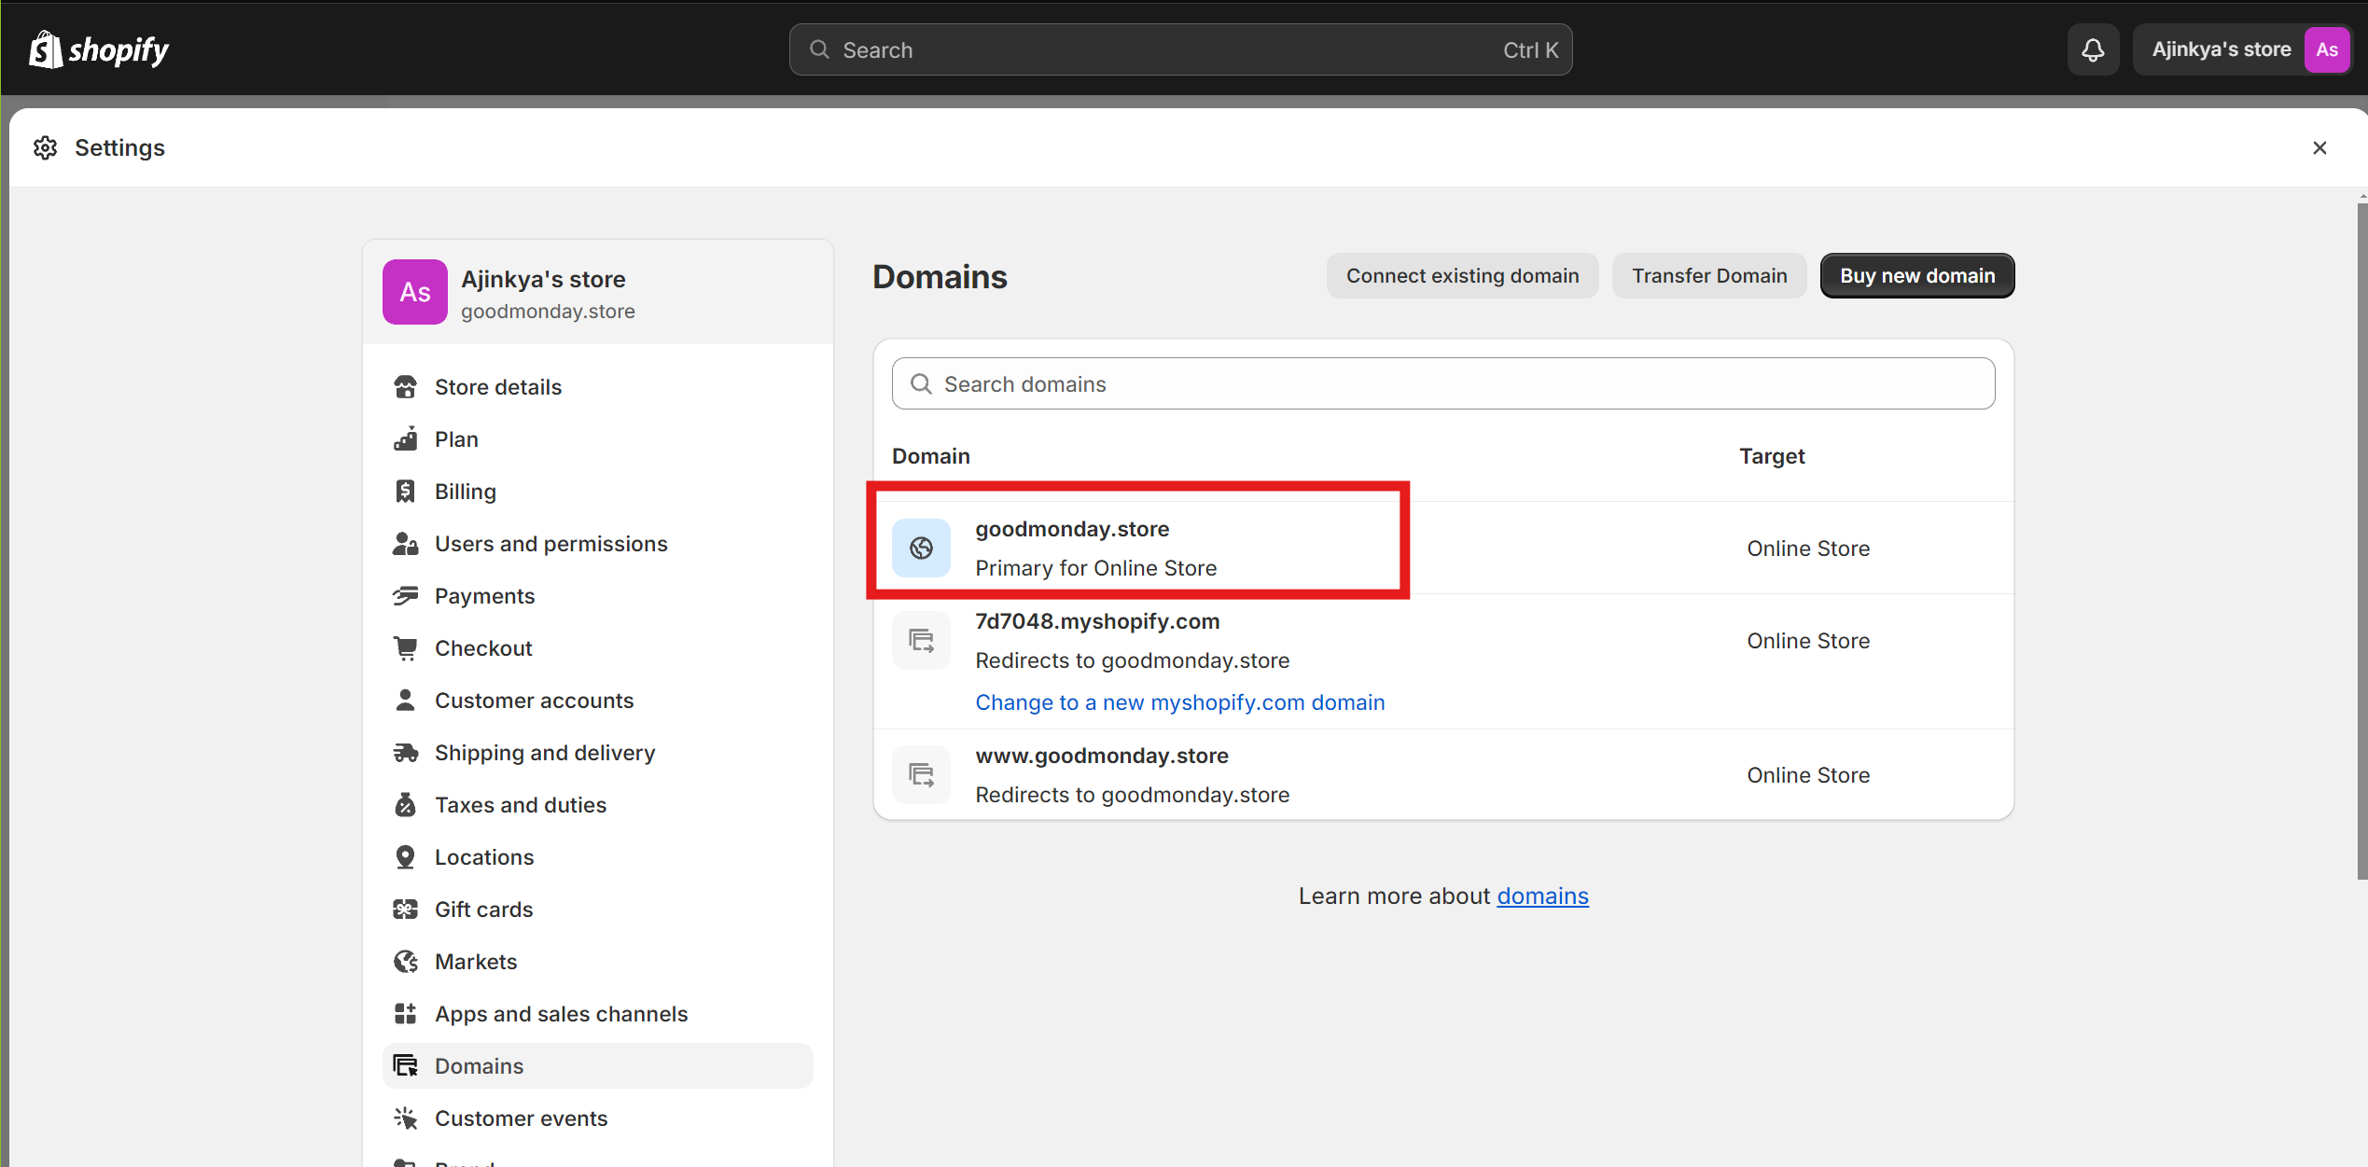Click the Billing receipt icon
Image resolution: width=2368 pixels, height=1167 pixels.
[405, 492]
